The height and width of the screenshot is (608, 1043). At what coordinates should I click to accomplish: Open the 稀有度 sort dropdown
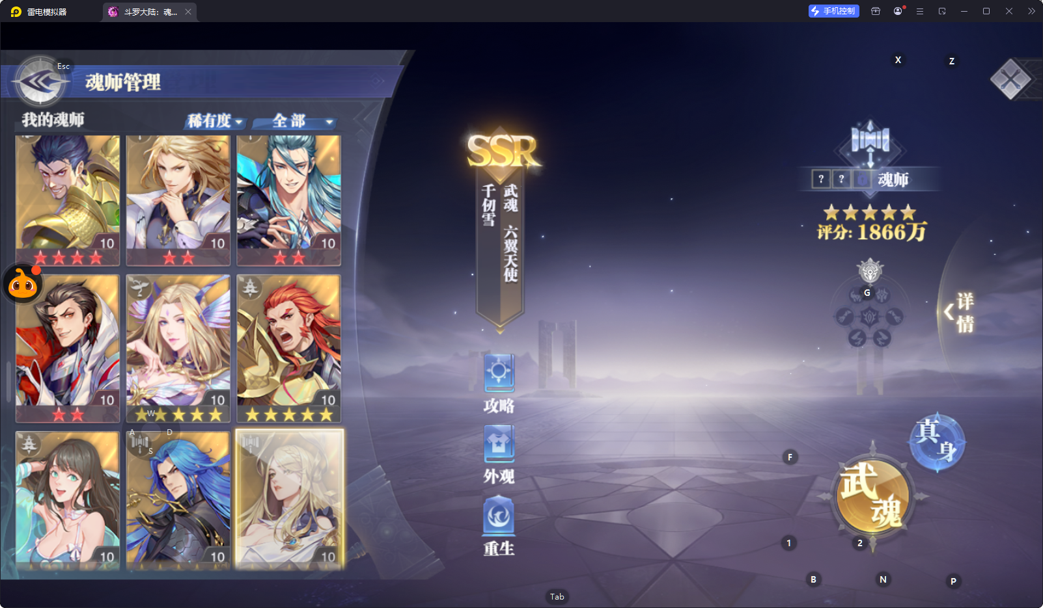pos(216,121)
